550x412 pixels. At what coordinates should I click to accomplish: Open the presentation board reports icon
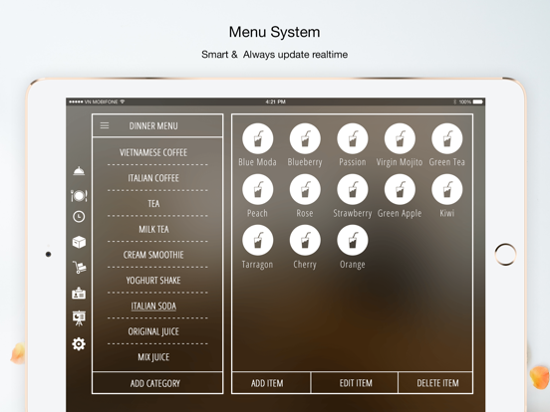[x=79, y=318]
